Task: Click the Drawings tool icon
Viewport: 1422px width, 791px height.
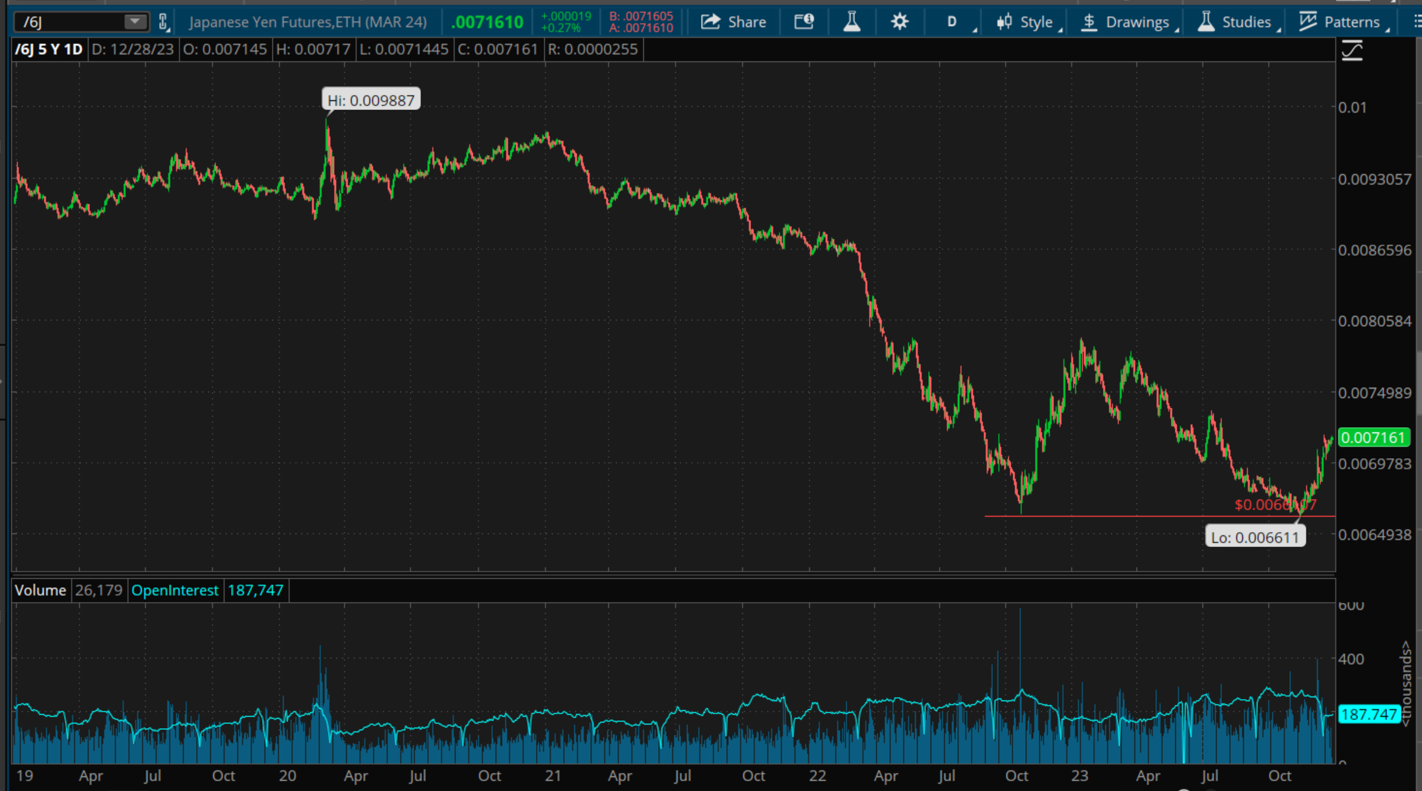Action: (1089, 22)
